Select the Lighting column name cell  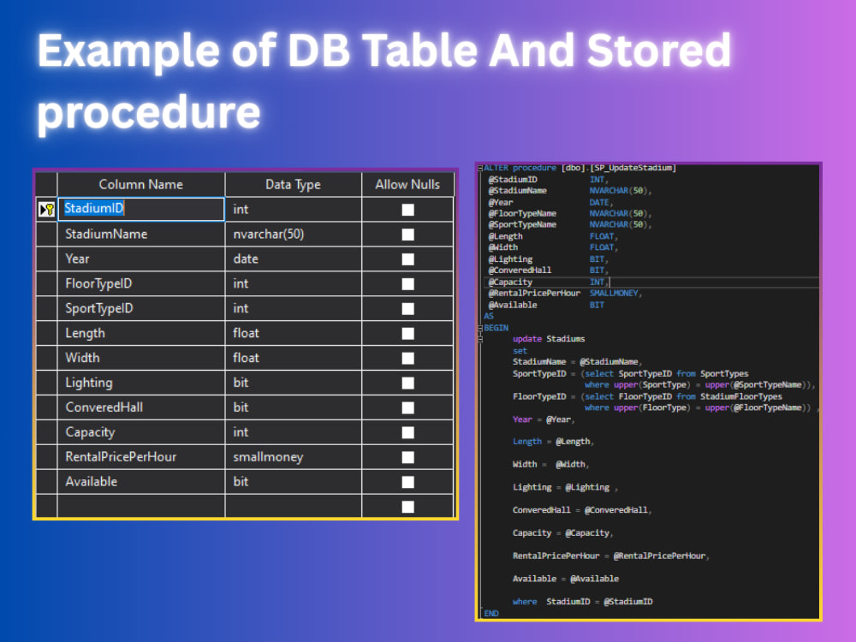pyautogui.click(x=141, y=383)
